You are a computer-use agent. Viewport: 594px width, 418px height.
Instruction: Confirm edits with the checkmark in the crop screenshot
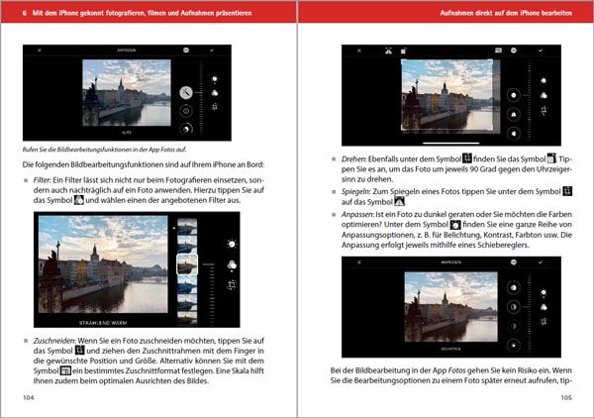[x=541, y=49]
